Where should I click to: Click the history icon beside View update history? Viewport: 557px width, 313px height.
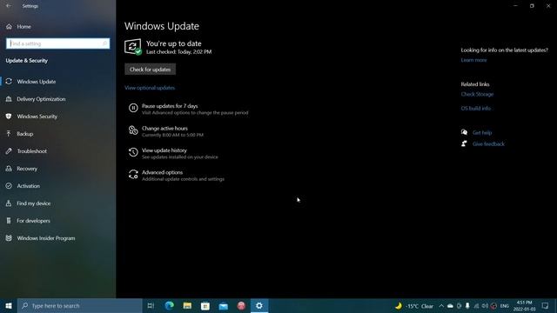(x=133, y=152)
